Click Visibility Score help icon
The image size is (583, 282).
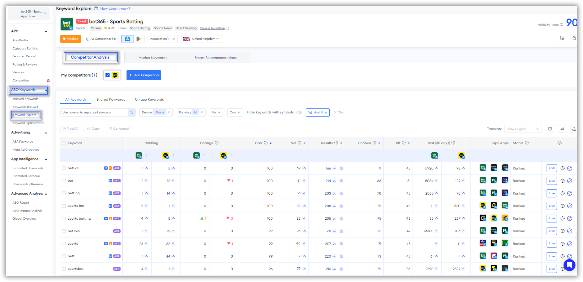561,25
